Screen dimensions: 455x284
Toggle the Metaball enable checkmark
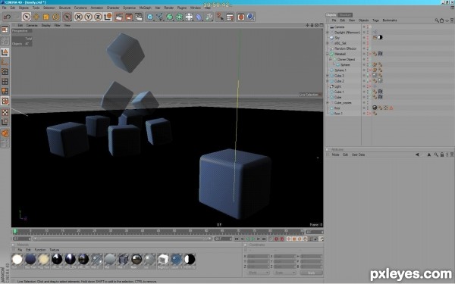(371, 54)
